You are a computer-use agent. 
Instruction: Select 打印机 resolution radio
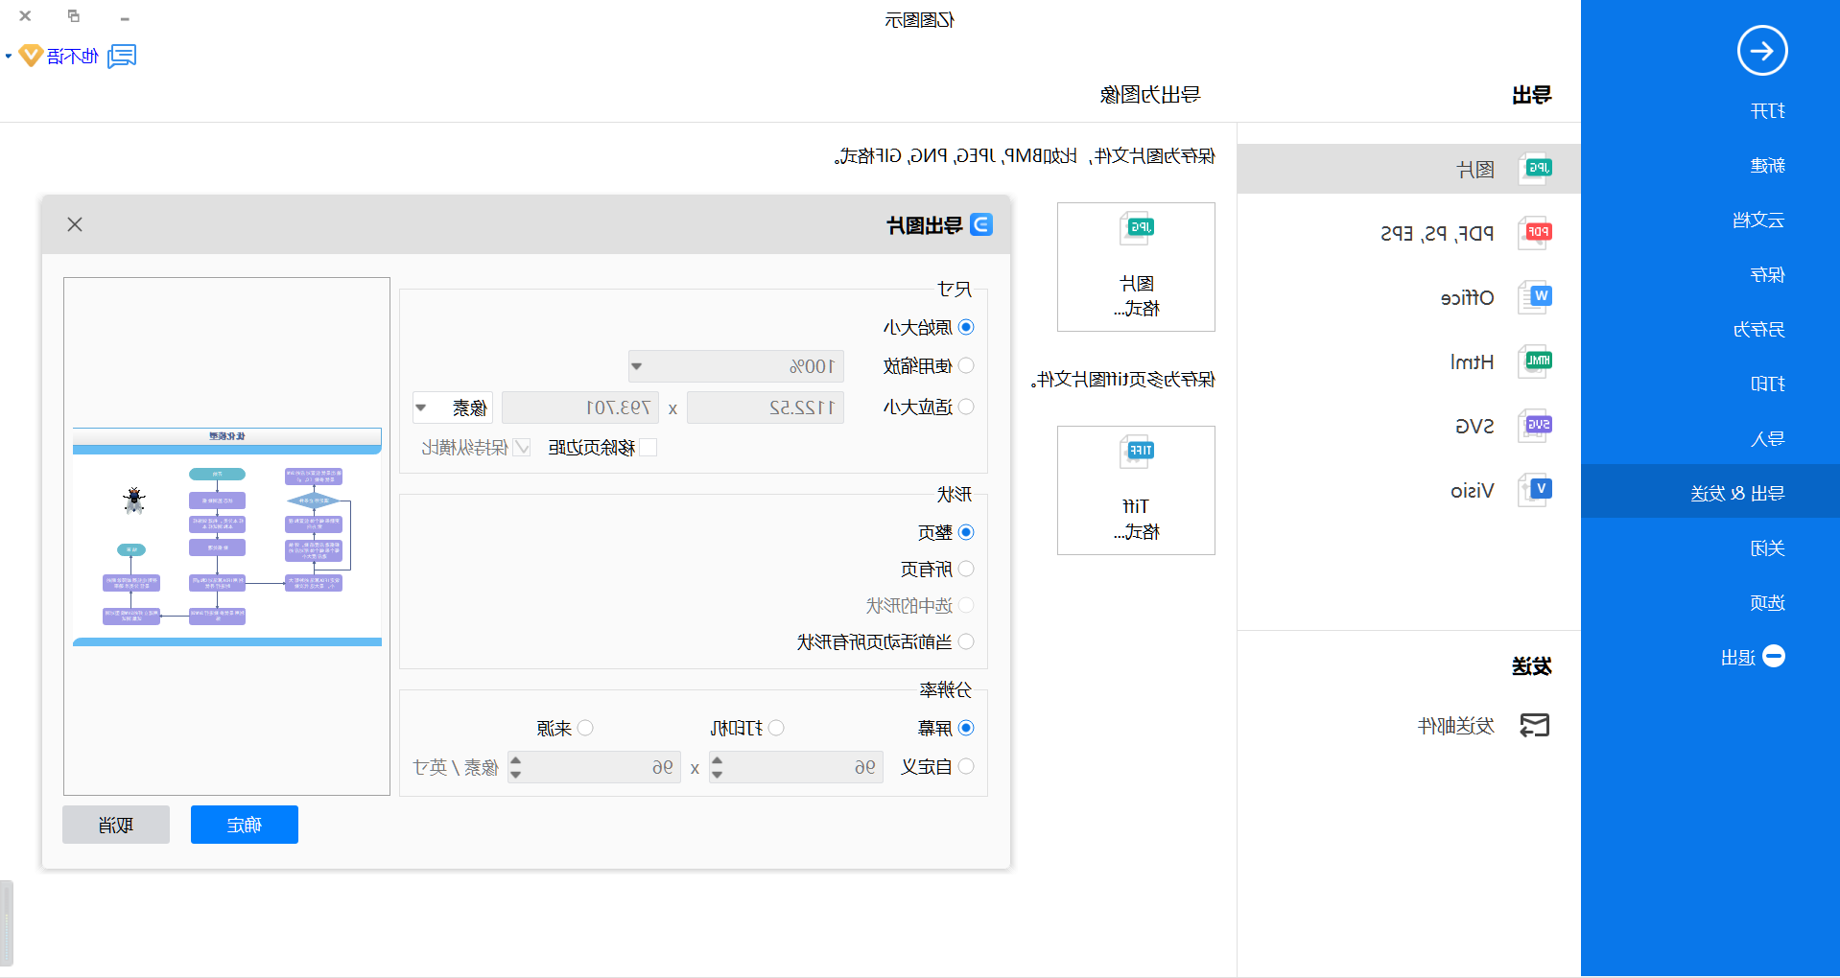[776, 728]
